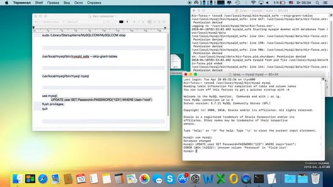333x187 pixels.
Task: Open Reminders from the Dock
Action: [94, 179]
